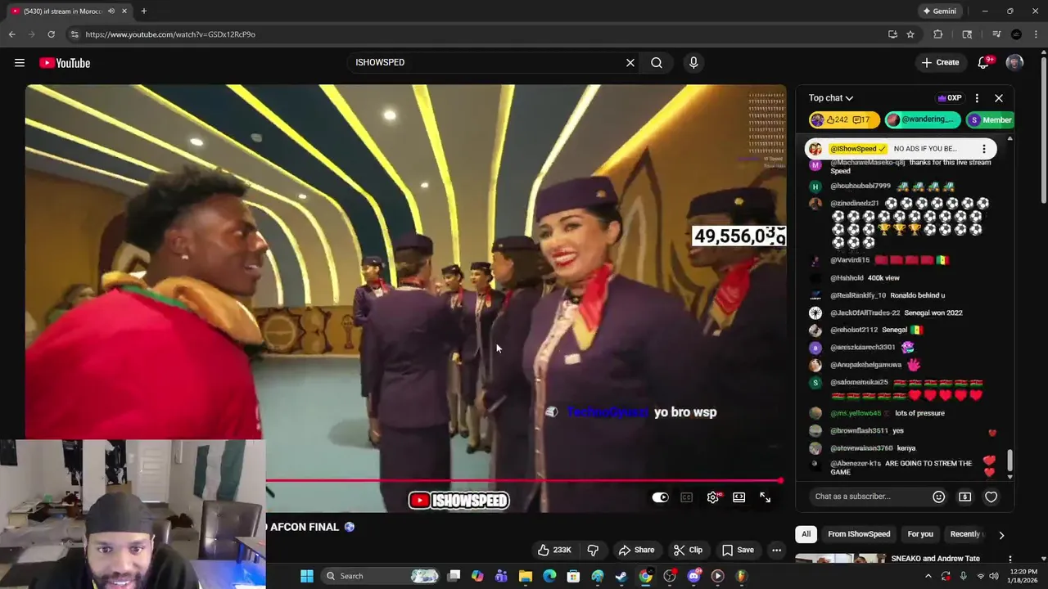The image size is (1048, 589).
Task: Open Steam from the taskbar
Action: pyautogui.click(x=621, y=576)
